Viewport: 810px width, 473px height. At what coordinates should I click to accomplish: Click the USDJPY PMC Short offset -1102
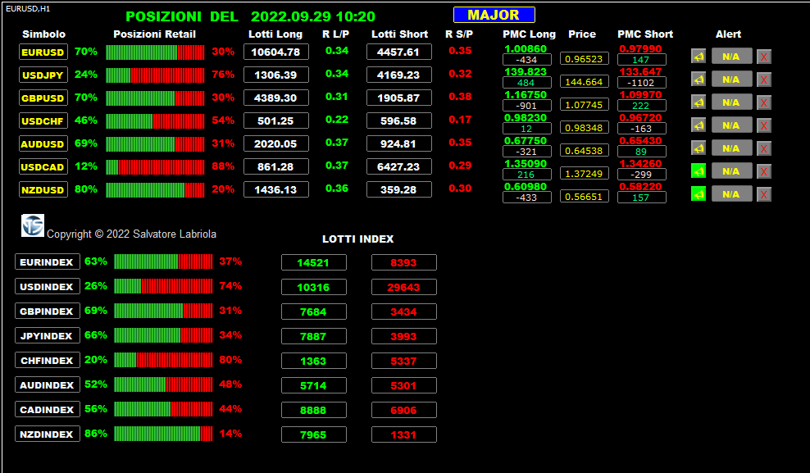tap(642, 83)
